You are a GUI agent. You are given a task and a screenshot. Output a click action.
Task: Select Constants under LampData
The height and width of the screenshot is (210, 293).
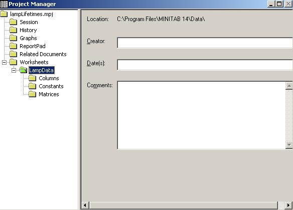pos(51,86)
